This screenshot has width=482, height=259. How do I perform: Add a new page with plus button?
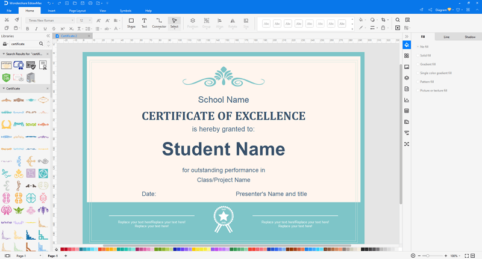(x=66, y=255)
